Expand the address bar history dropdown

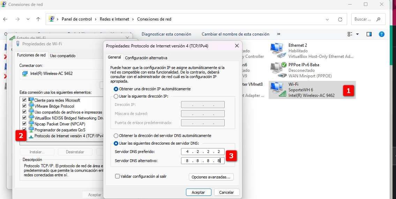click(x=327, y=20)
